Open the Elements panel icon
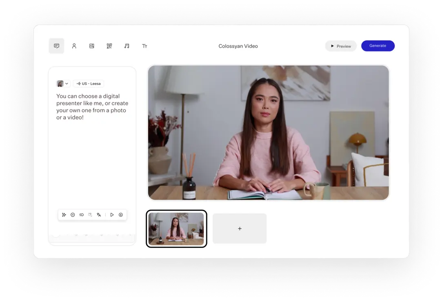 [109, 46]
